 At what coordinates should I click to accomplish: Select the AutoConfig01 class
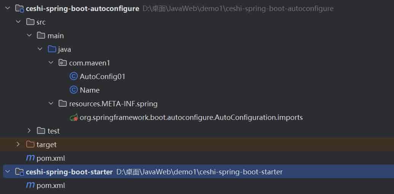pyautogui.click(x=102, y=76)
